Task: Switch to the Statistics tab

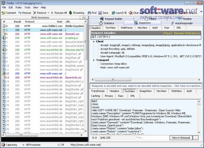Action: click(107, 23)
